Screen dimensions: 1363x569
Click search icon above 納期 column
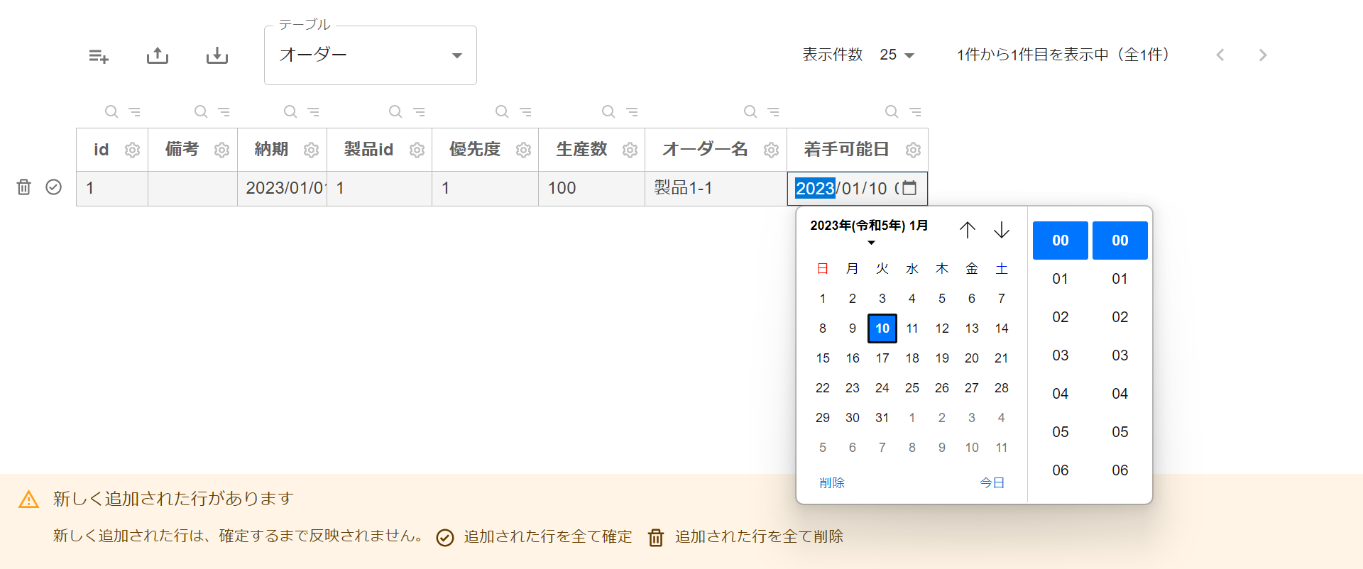tap(290, 111)
